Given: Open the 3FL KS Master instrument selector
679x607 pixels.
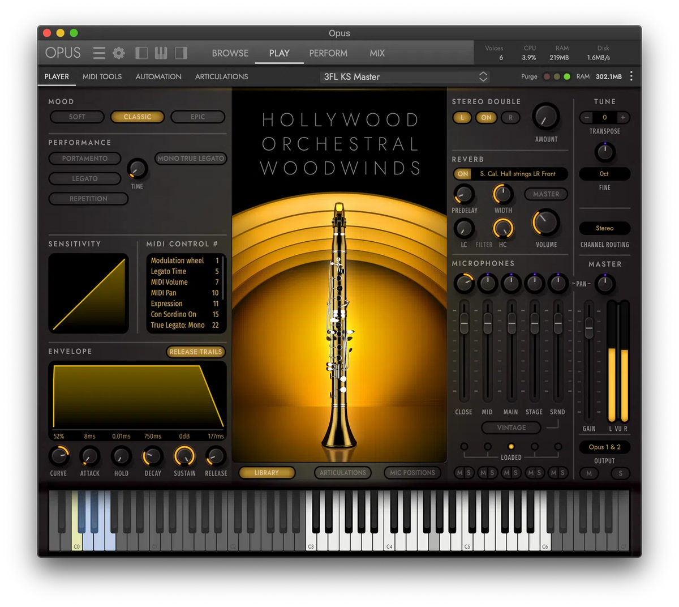Looking at the screenshot, I should (x=404, y=76).
